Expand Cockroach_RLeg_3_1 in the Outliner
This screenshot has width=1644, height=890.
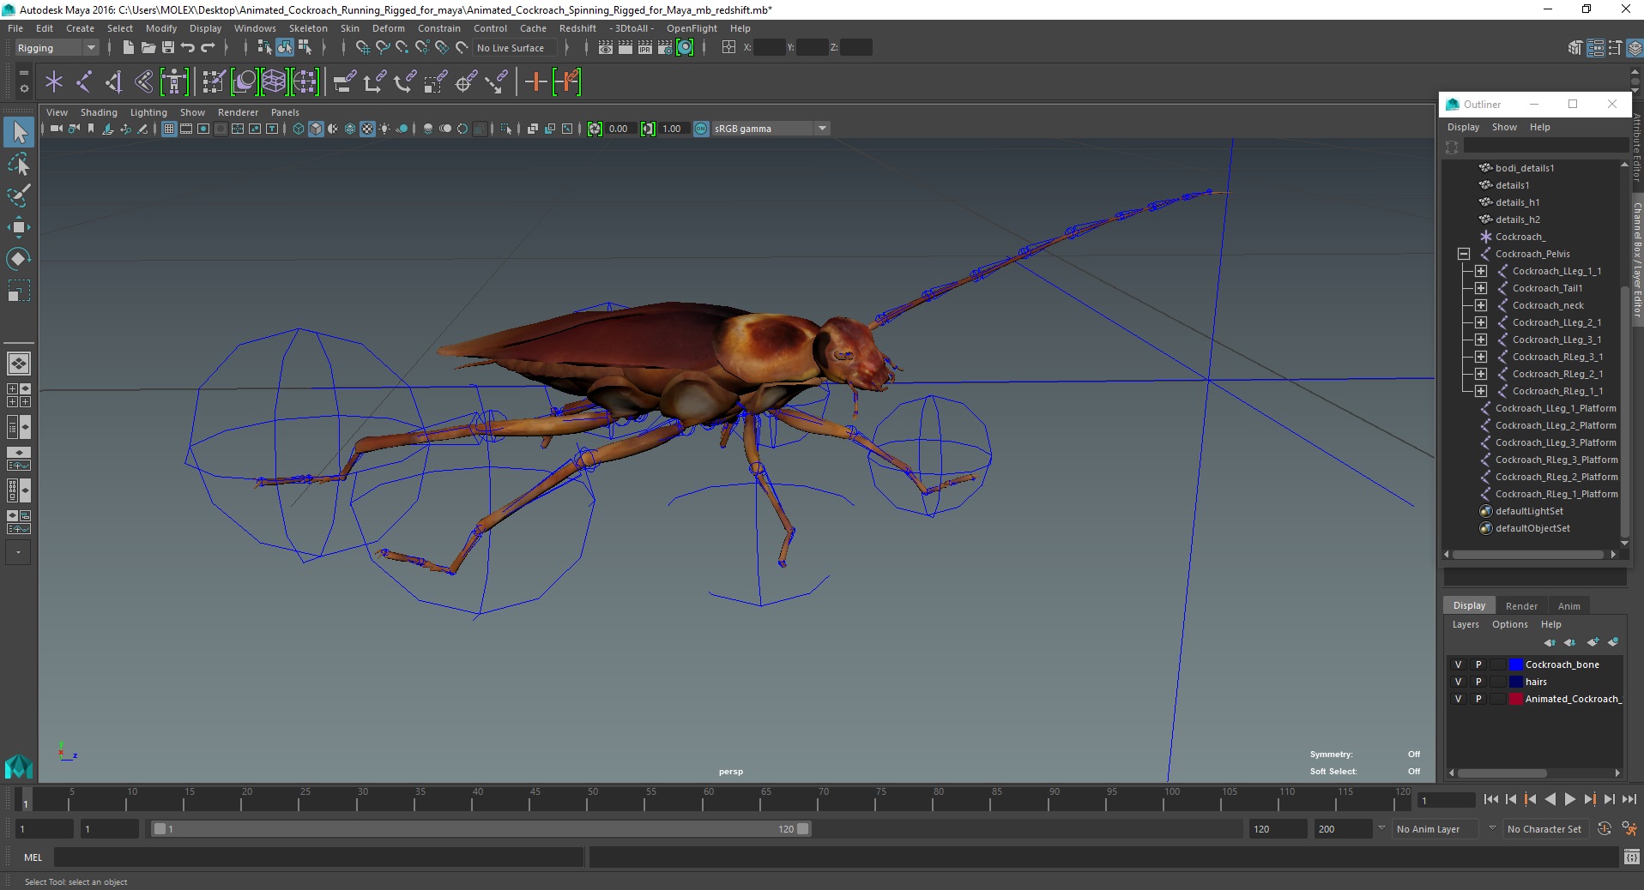(x=1481, y=357)
